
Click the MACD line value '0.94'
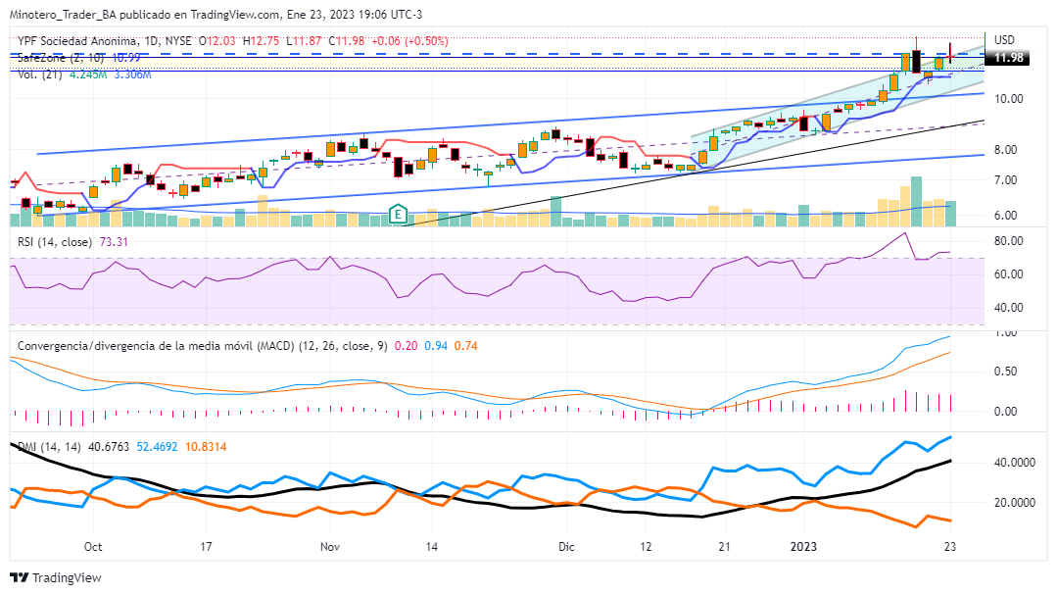coord(436,346)
